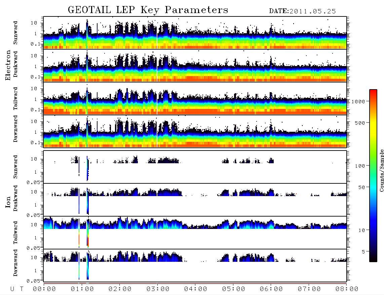Viewport: 384px width, 295px height.
Task: Click the 0.05 tick on Ion Dawnward axis
Action: [x=33, y=281]
